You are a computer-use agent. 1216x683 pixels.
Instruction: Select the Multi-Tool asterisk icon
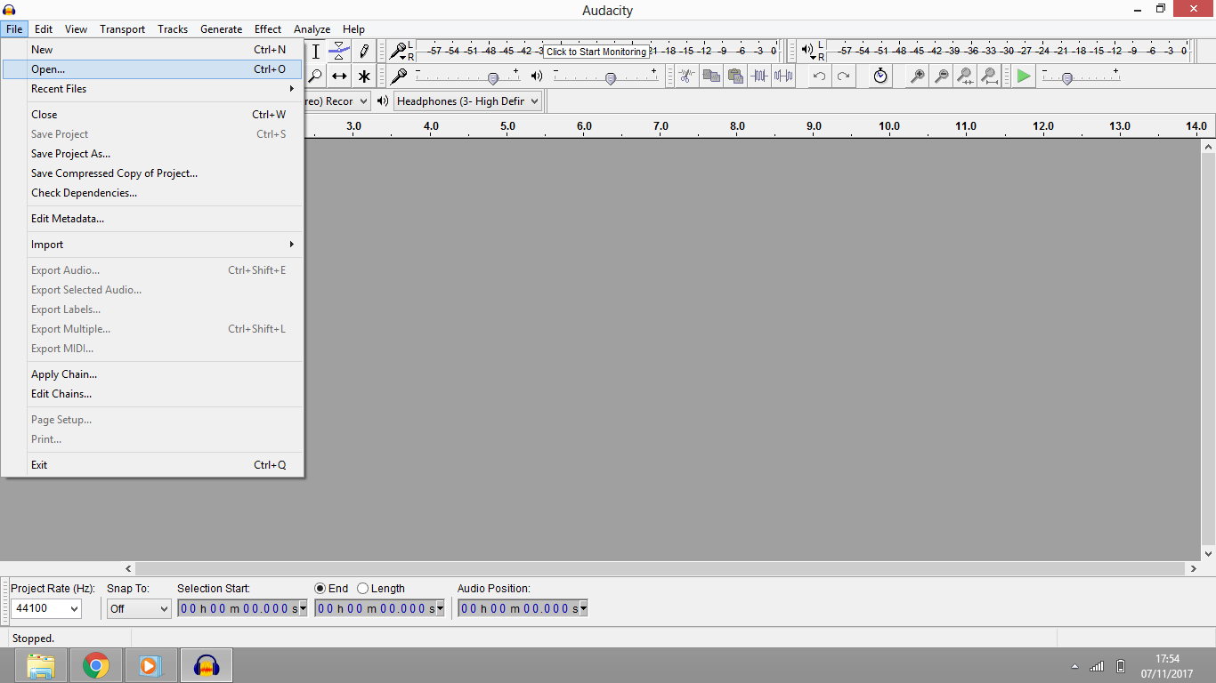point(363,76)
